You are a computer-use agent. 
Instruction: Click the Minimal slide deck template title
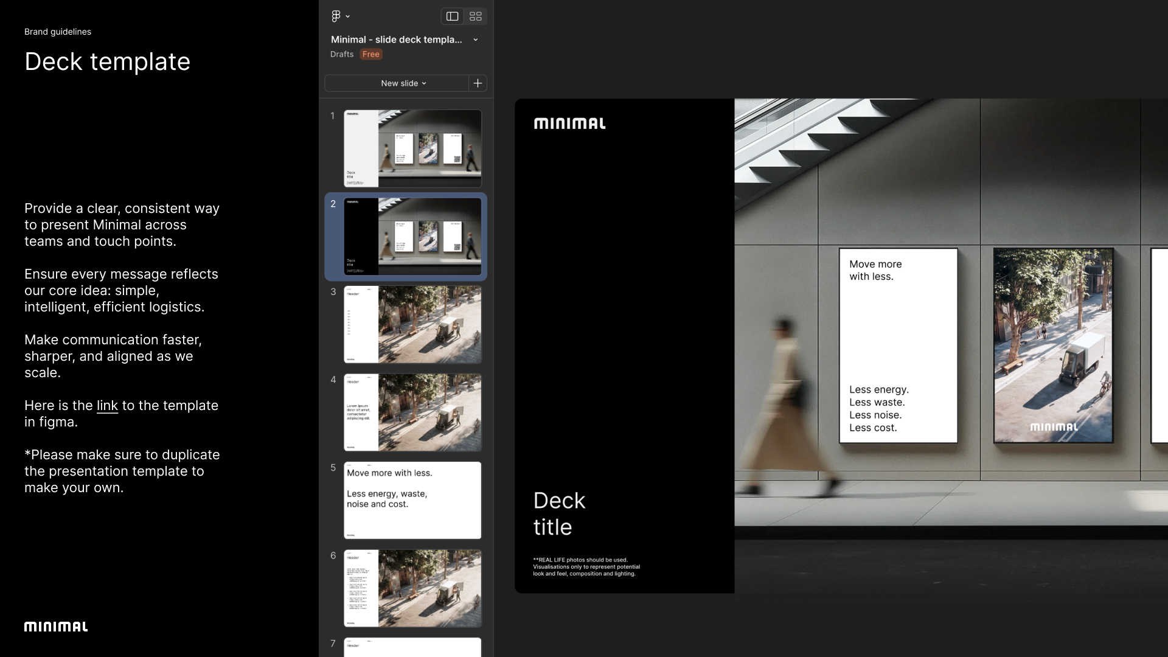pyautogui.click(x=397, y=40)
